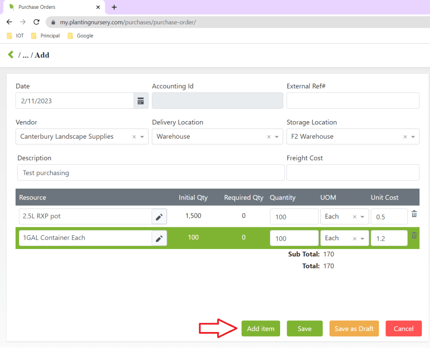This screenshot has width=430, height=358.
Task: Cancel the purchase order
Action: coord(403,329)
